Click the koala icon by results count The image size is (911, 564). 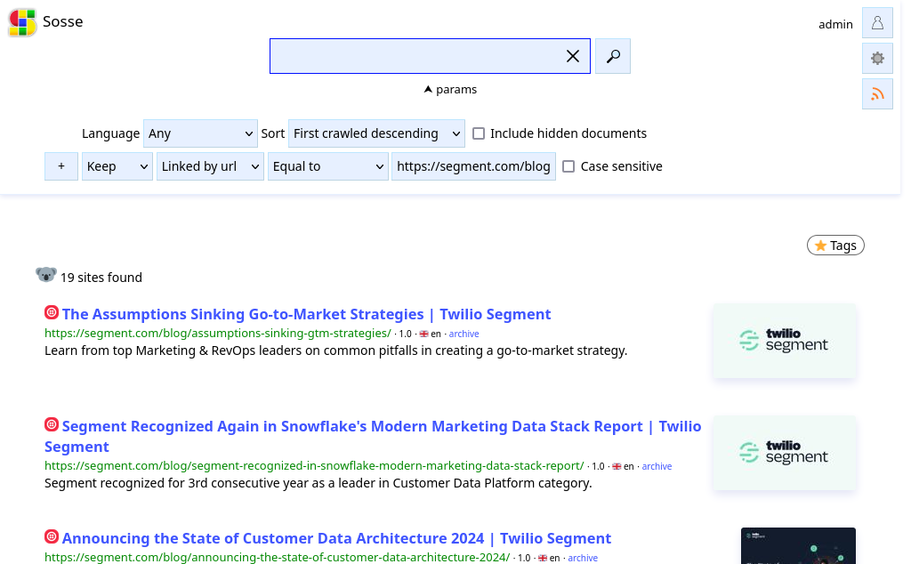point(46,274)
